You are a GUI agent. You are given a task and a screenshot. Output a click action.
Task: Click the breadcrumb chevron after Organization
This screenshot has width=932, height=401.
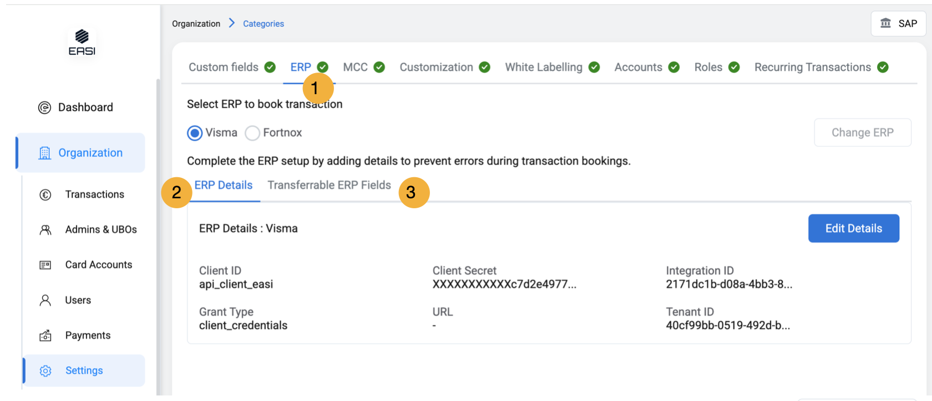pyautogui.click(x=232, y=23)
